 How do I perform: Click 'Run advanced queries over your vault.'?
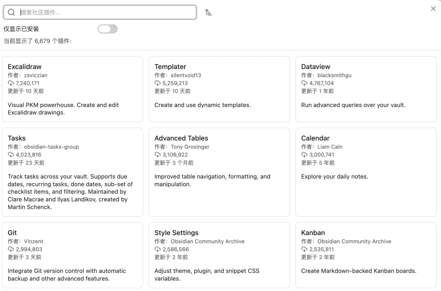click(353, 105)
